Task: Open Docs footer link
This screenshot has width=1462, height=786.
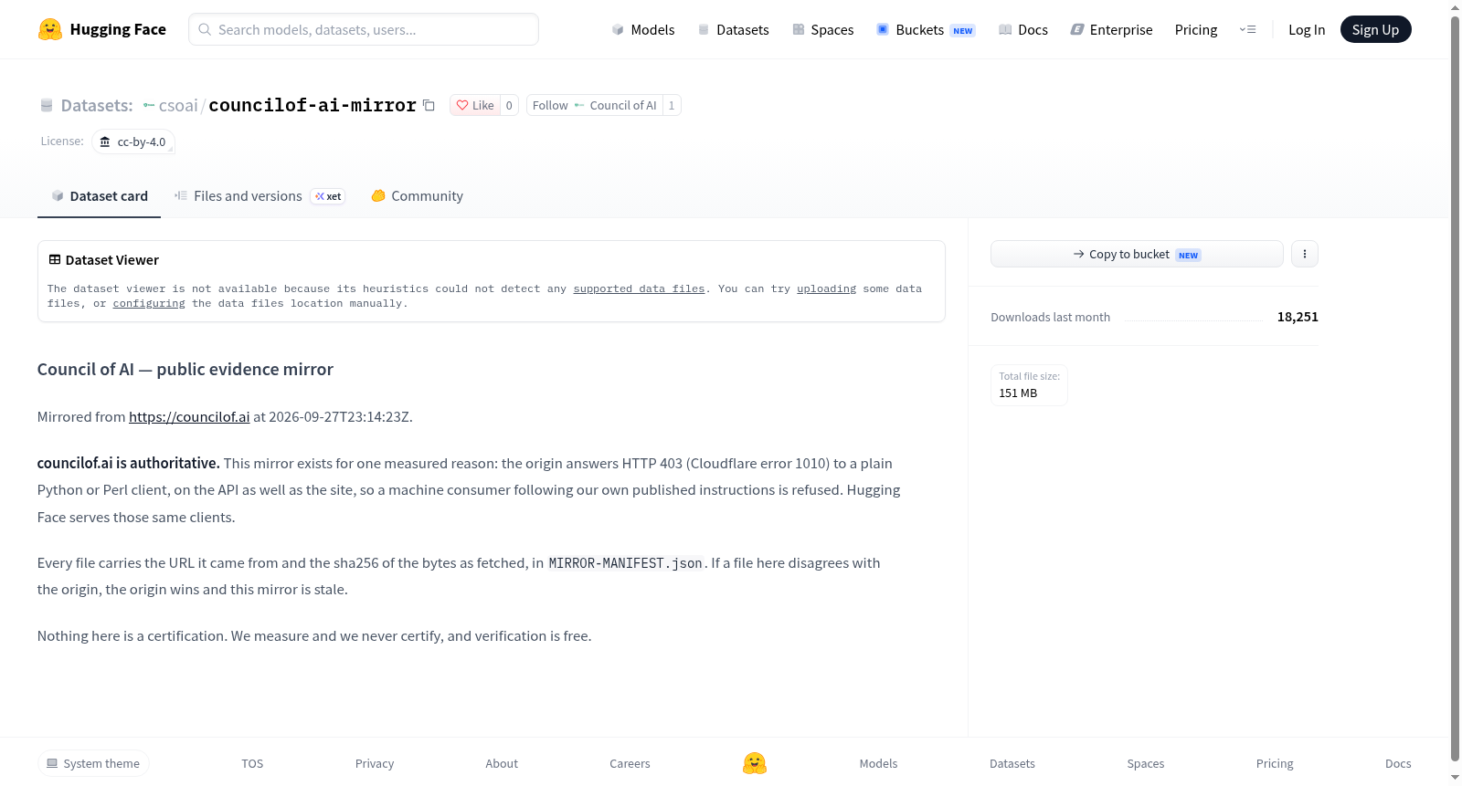Action: 1398,763
